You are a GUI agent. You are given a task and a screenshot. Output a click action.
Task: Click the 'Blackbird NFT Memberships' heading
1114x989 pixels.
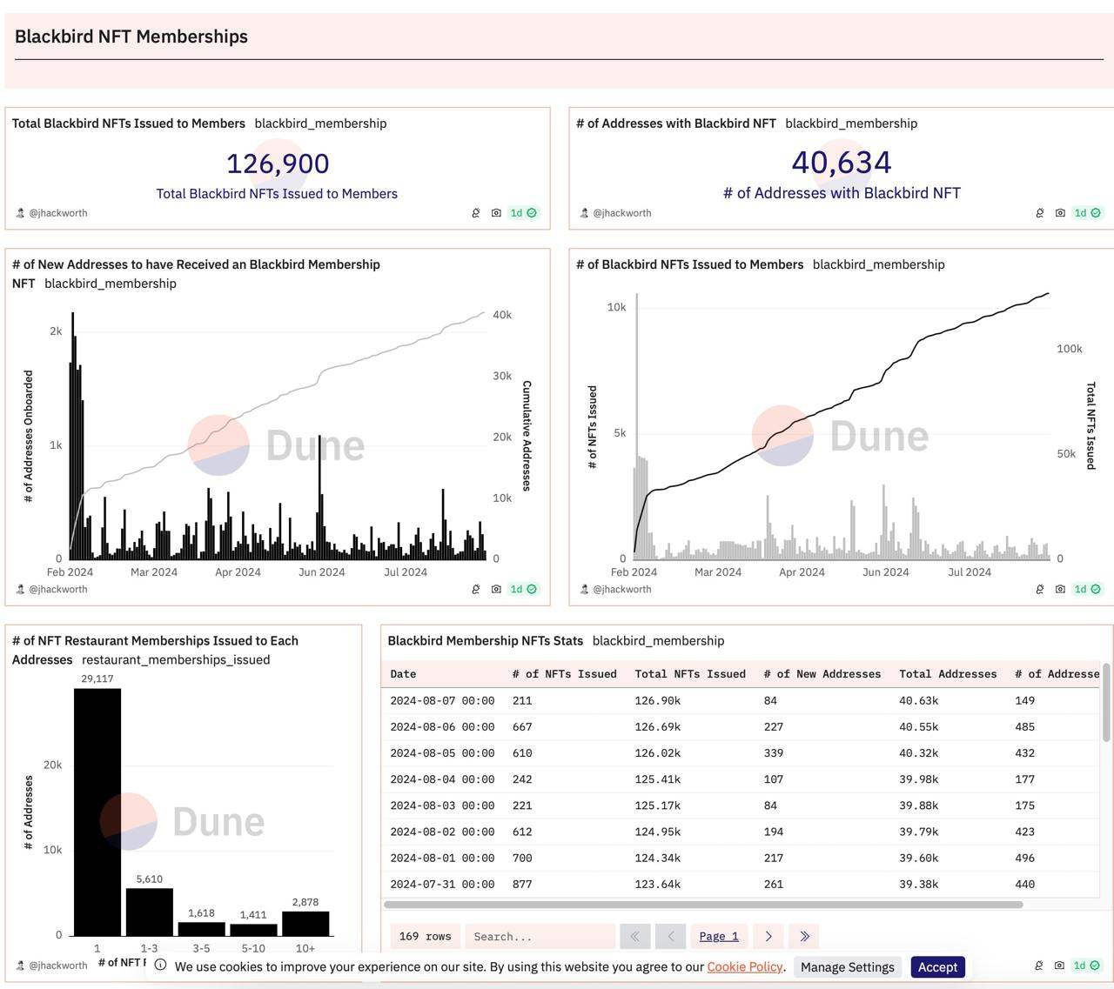pos(131,37)
